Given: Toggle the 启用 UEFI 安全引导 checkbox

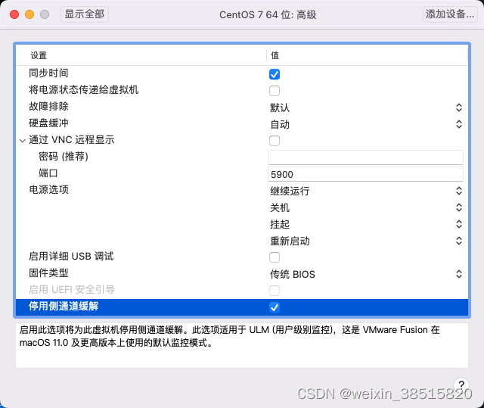Looking at the screenshot, I should point(275,291).
